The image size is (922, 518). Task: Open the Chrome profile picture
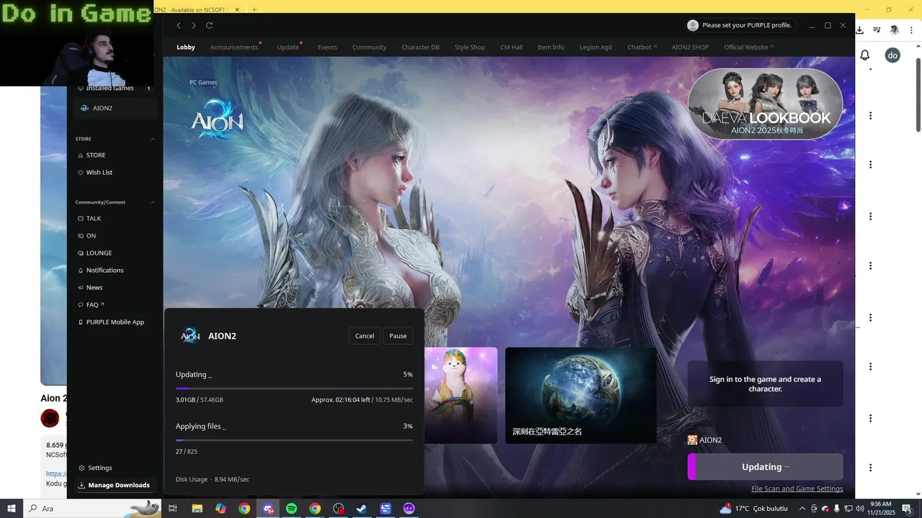[894, 30]
